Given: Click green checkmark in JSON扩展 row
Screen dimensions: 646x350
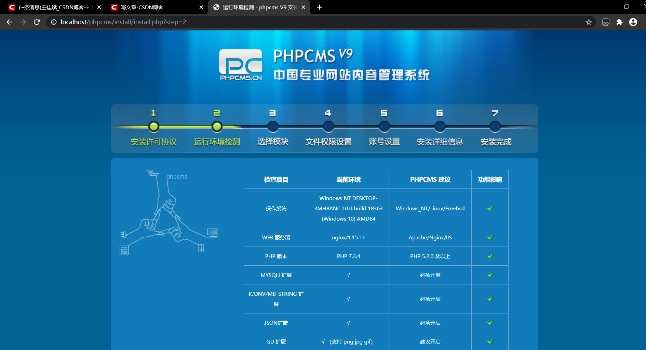Looking at the screenshot, I should tap(490, 323).
